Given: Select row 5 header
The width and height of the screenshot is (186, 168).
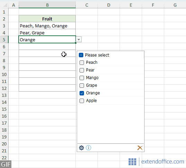Looking at the screenshot, I should [4, 40].
